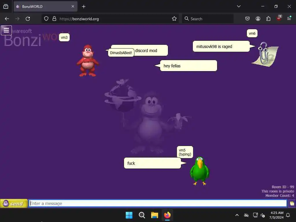Open Firefox application menu
This screenshot has width=296, height=222.
click(289, 18)
